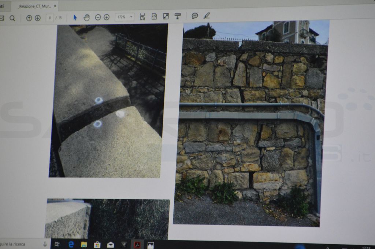This screenshot has height=249, width=375.
Task: Open Microsoft Edge from the taskbar
Action: pyautogui.click(x=71, y=244)
